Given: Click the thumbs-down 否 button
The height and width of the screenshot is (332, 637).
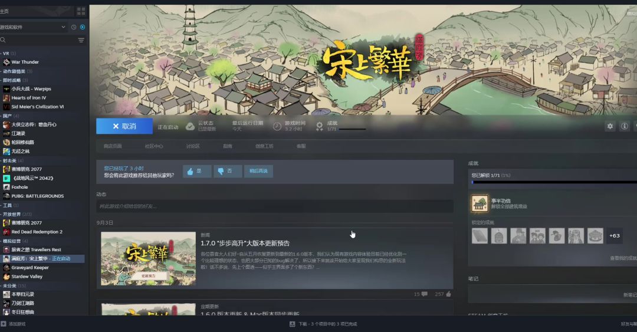Looking at the screenshot, I should point(227,171).
